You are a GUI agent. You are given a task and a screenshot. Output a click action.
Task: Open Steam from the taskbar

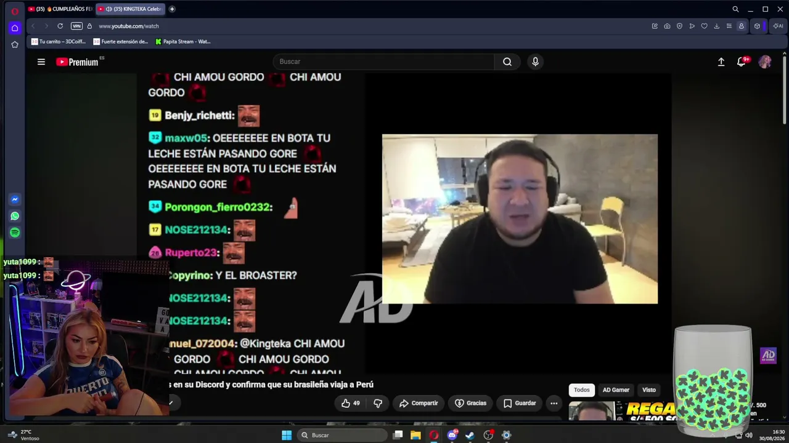(470, 435)
